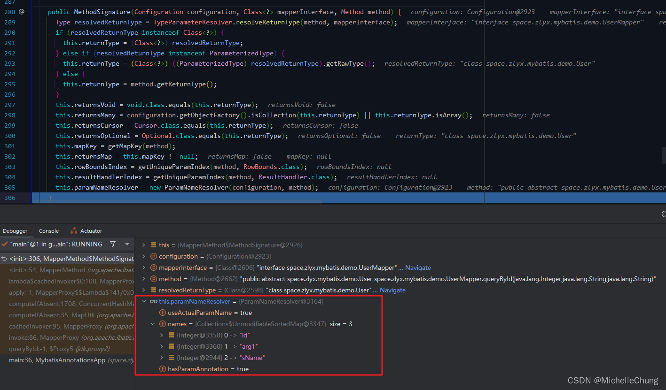Click the field icon beside 'this' variable

tap(154, 245)
